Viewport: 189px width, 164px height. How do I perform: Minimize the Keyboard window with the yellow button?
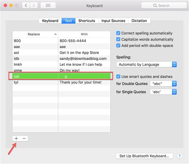click(x=11, y=6)
